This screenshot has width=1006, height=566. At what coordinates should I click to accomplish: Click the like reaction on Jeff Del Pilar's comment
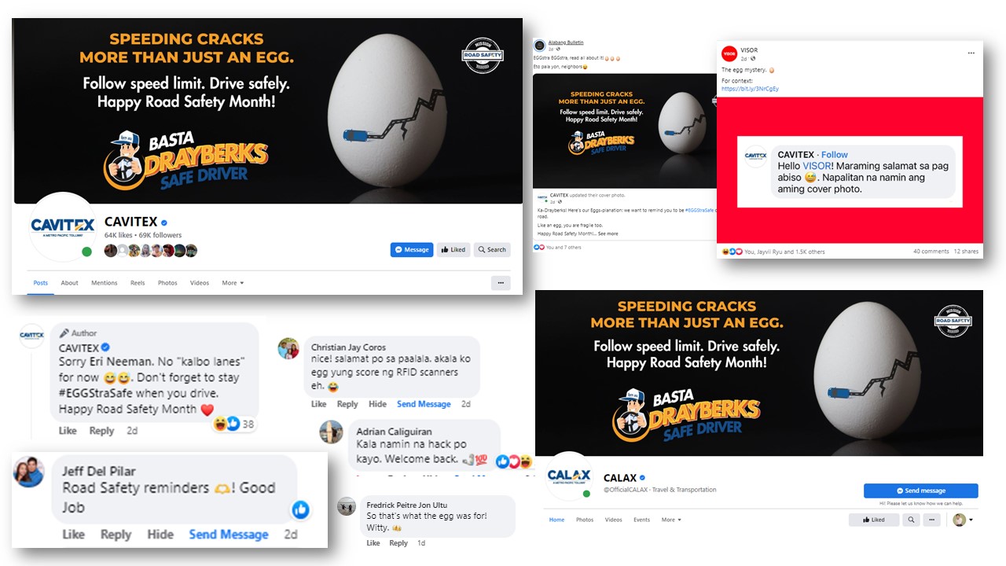300,509
